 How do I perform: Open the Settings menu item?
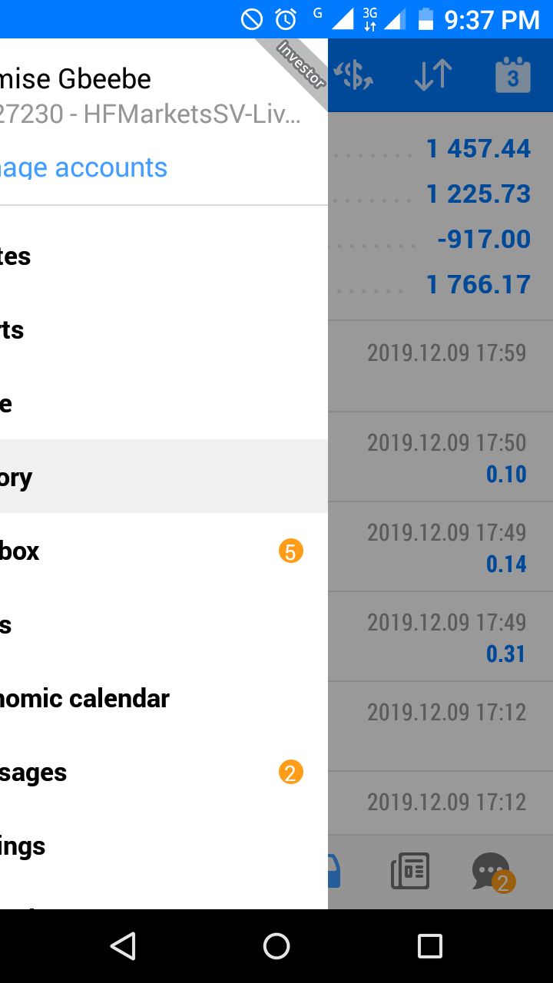click(164, 846)
